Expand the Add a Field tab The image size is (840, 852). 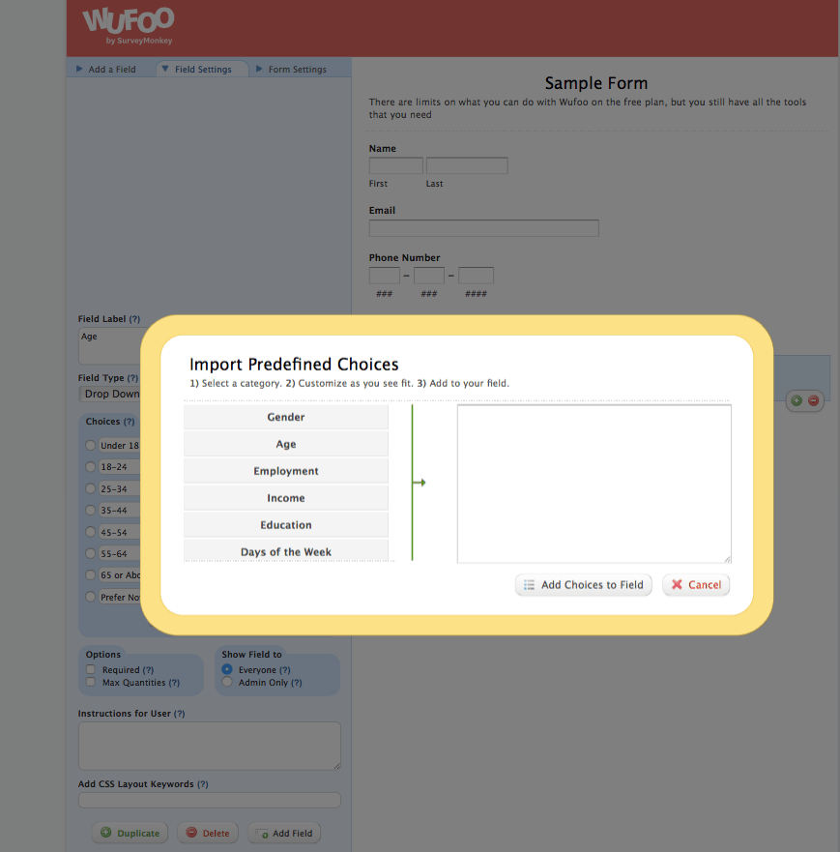coord(106,70)
